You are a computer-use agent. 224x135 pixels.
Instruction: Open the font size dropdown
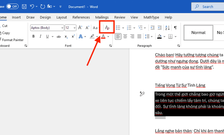pyautogui.click(x=74, y=28)
